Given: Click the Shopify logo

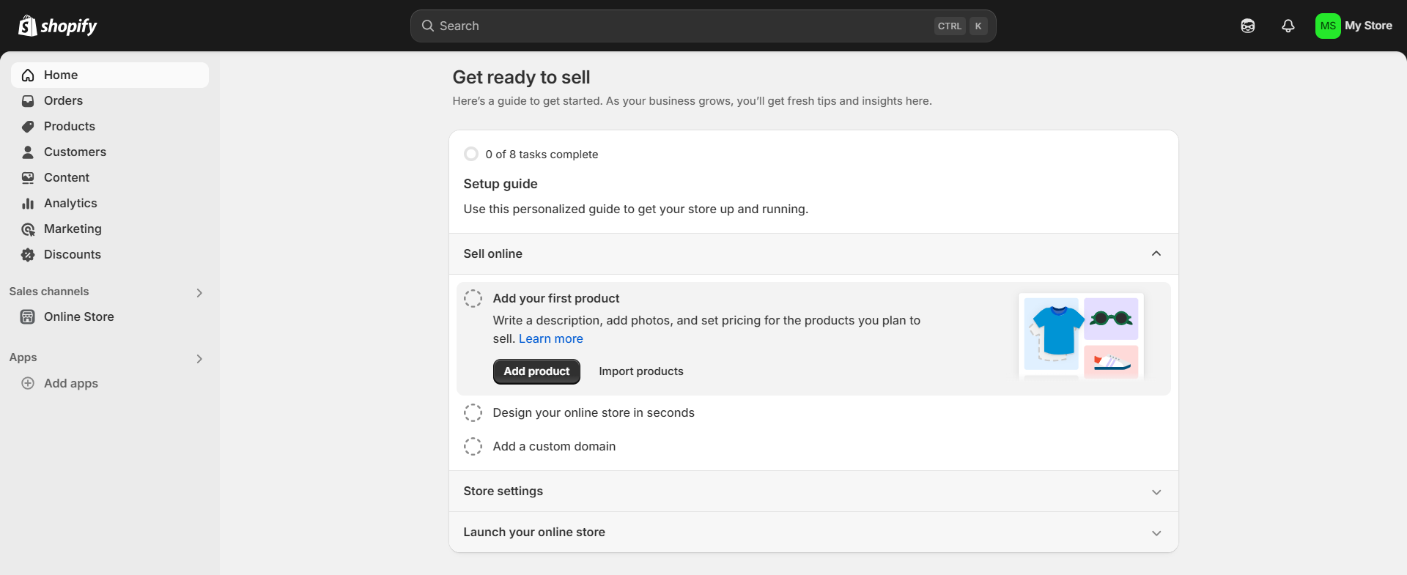Looking at the screenshot, I should 58,26.
